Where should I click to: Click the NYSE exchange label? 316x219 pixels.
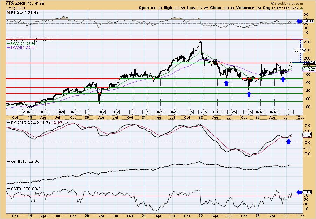pyautogui.click(x=39, y=4)
